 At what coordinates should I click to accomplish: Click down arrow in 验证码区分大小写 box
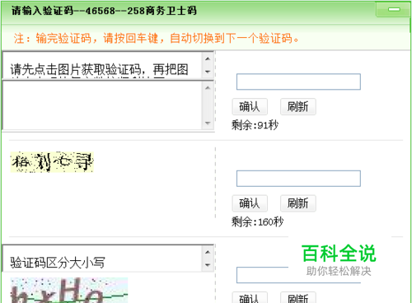click(x=208, y=265)
